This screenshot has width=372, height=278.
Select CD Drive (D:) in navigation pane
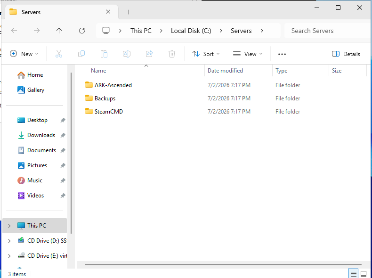click(x=35, y=241)
